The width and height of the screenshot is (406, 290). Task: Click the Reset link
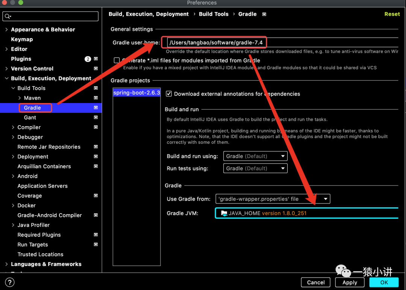[392, 14]
